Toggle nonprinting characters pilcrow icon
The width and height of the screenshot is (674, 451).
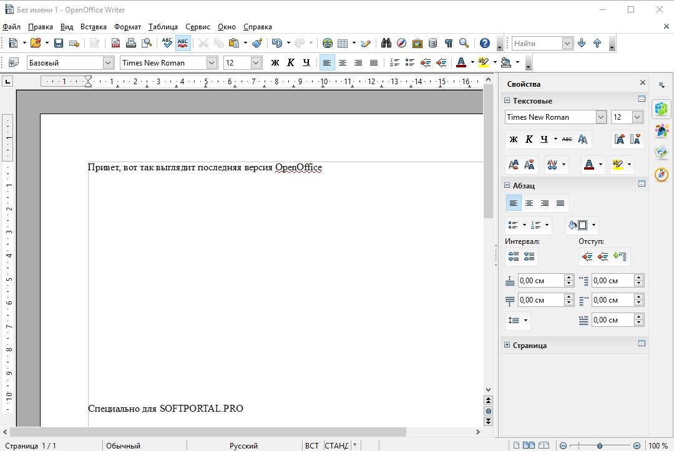448,43
